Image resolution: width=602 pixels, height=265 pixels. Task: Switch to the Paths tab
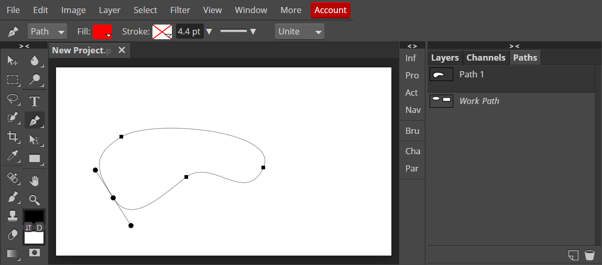(x=525, y=57)
